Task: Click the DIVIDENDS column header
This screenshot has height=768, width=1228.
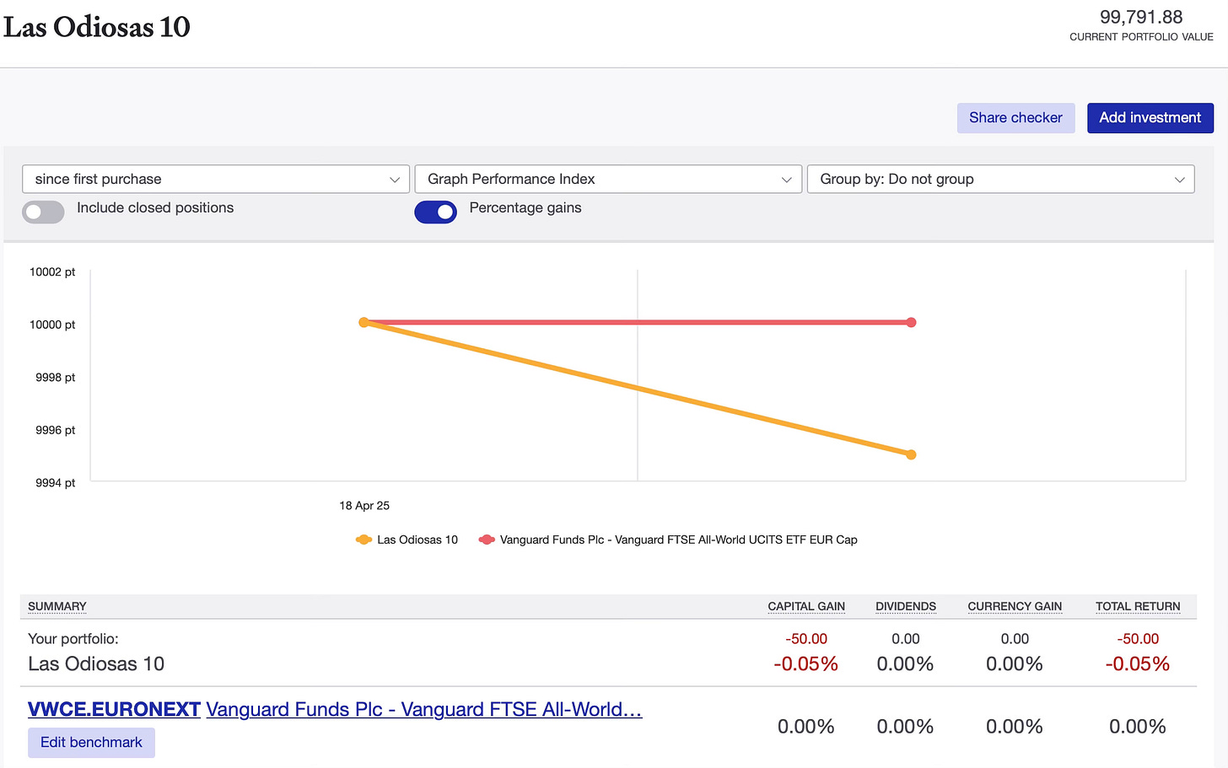Action: pyautogui.click(x=906, y=606)
